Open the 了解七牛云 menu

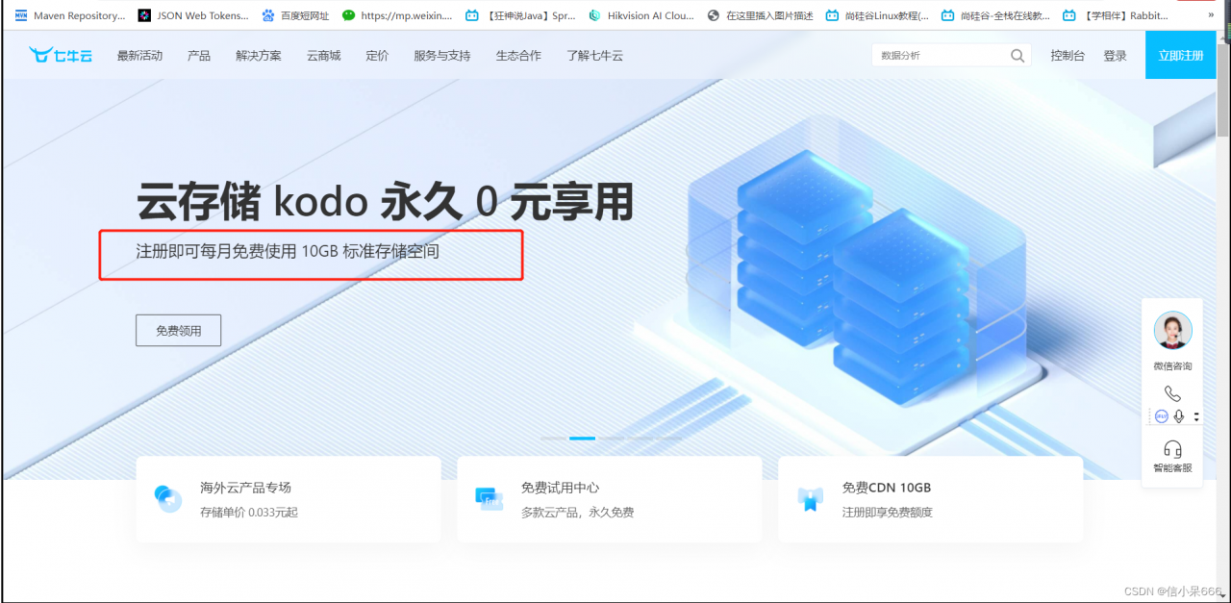(594, 56)
